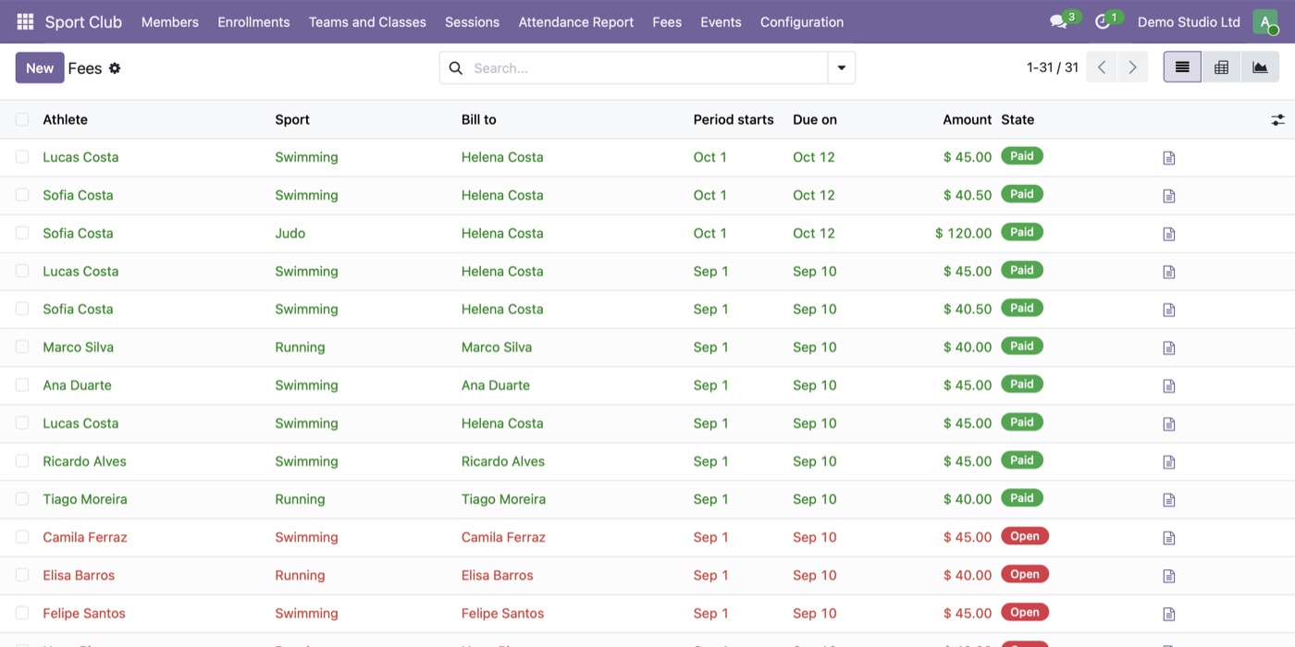This screenshot has width=1295, height=647.
Task: Check the Ana Duarte row checkbox
Action: coord(22,385)
